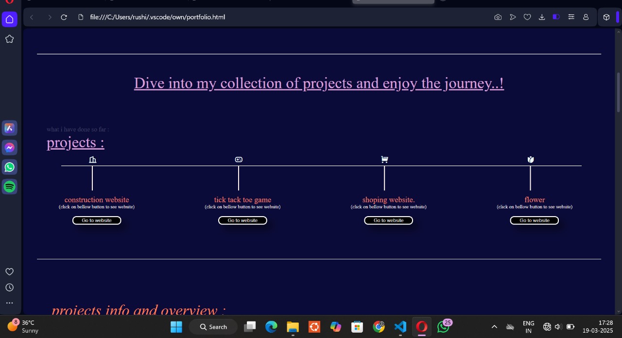Open Messenger from the Opera sidebar
Image resolution: width=622 pixels, height=338 pixels.
9,148
